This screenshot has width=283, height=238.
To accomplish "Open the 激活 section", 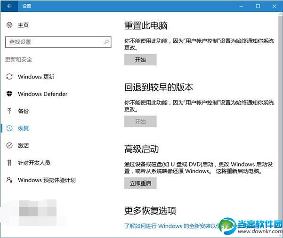I will [x=23, y=145].
